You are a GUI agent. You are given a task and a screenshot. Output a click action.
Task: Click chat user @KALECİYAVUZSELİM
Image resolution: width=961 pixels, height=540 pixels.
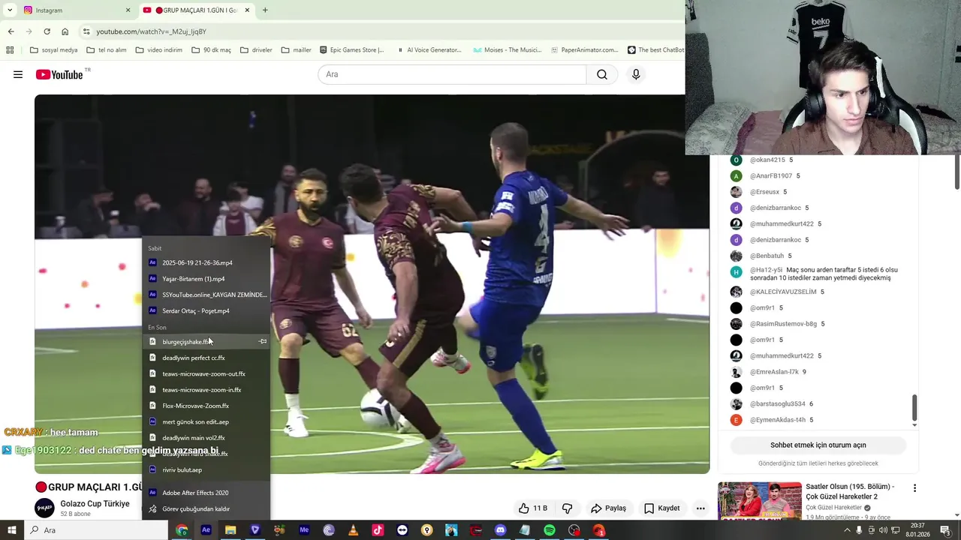[783, 292]
